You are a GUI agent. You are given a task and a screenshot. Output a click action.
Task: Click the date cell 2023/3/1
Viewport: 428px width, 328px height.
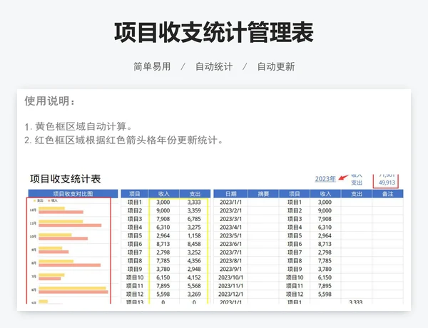[230, 219]
